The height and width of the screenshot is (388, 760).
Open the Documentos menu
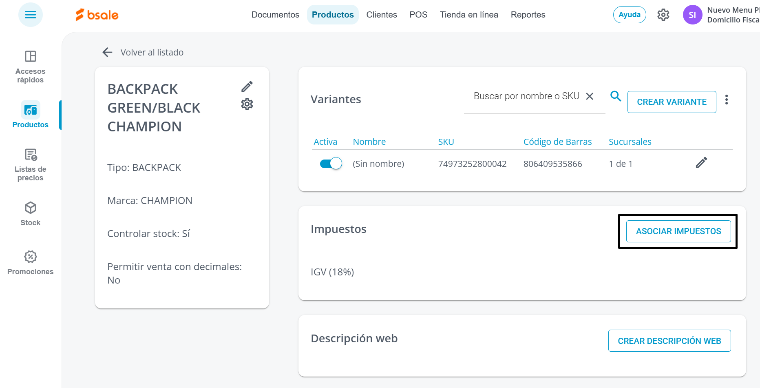point(275,15)
